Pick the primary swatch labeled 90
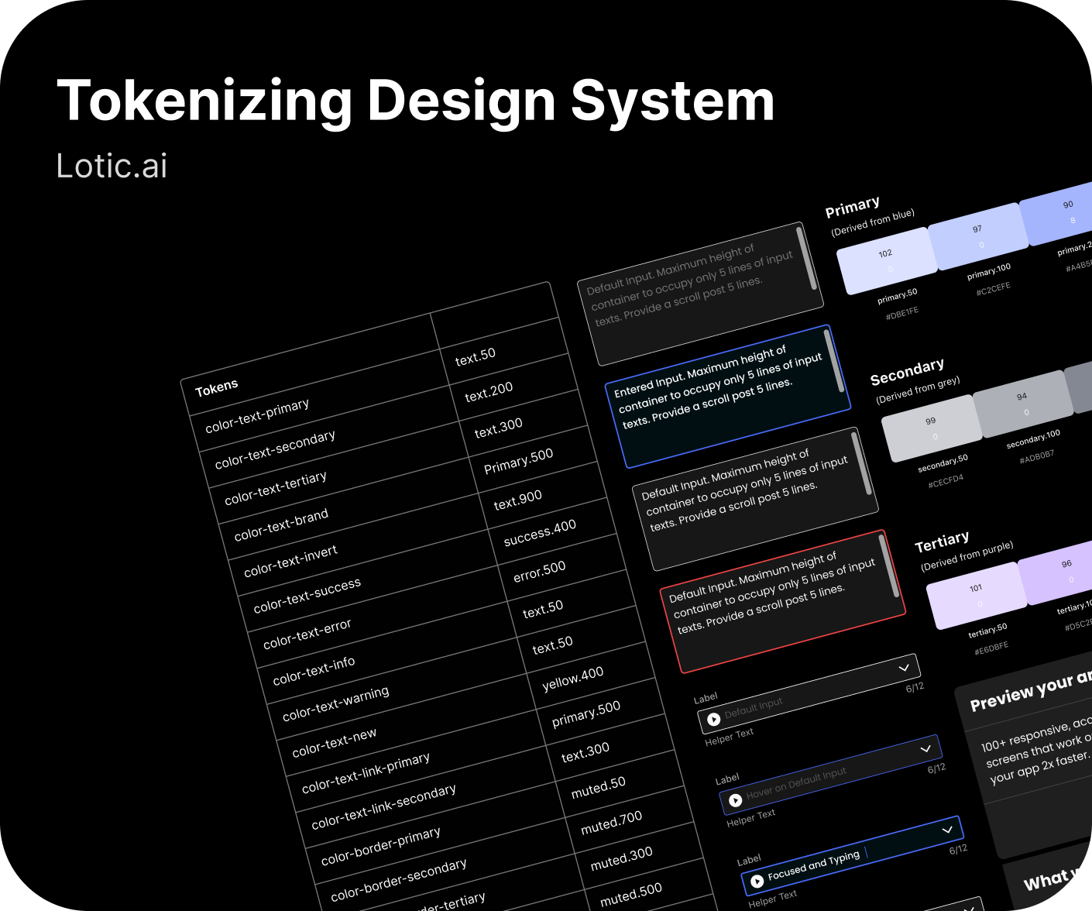The height and width of the screenshot is (911, 1092). coord(1059,213)
